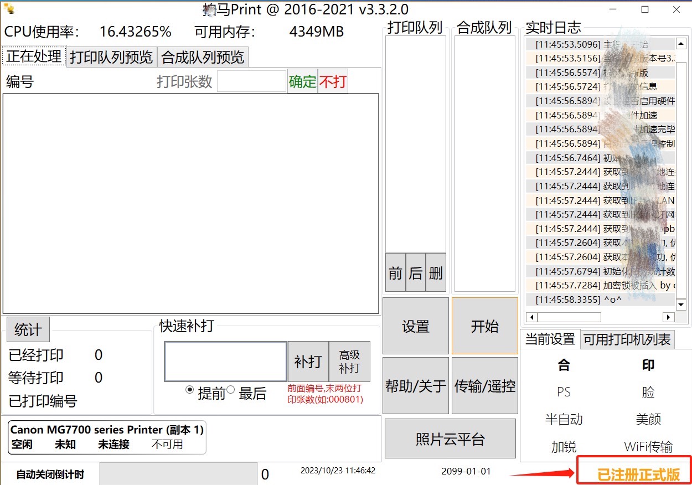
Task: Open 帮助/关于 dialog
Action: [416, 385]
